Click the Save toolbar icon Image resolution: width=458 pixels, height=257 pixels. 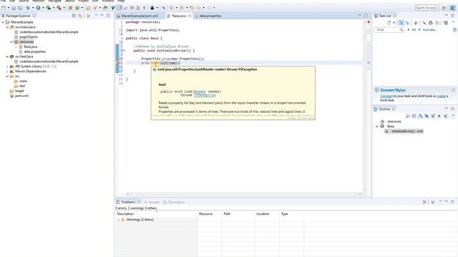(14, 8)
